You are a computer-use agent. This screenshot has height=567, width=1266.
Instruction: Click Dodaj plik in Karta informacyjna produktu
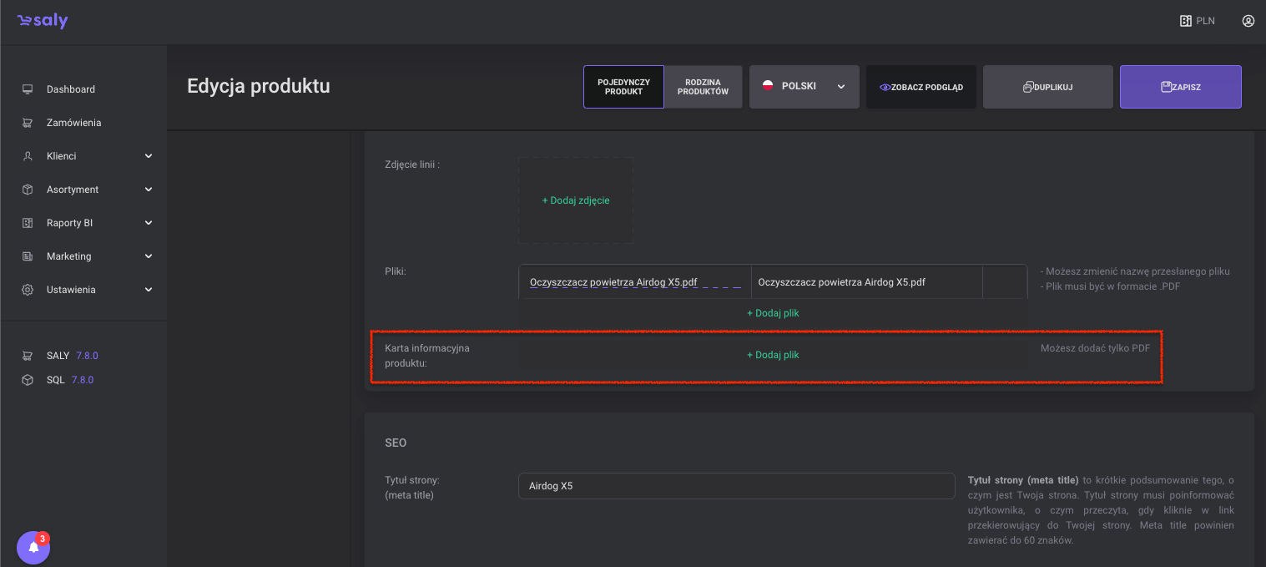tap(773, 355)
